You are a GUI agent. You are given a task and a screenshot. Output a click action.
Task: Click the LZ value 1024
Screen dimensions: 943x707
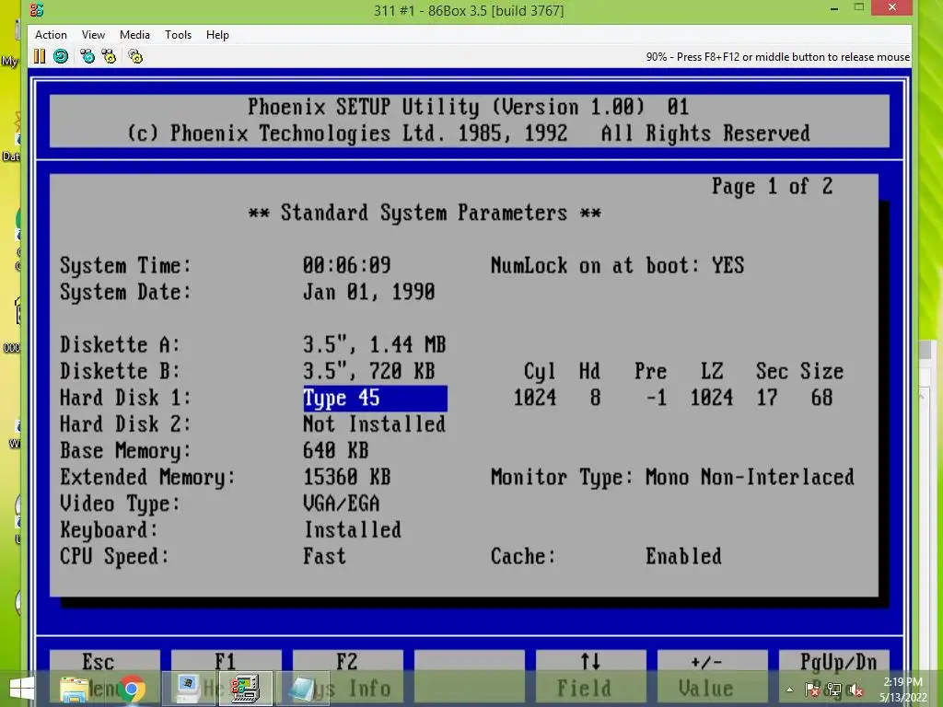(712, 398)
